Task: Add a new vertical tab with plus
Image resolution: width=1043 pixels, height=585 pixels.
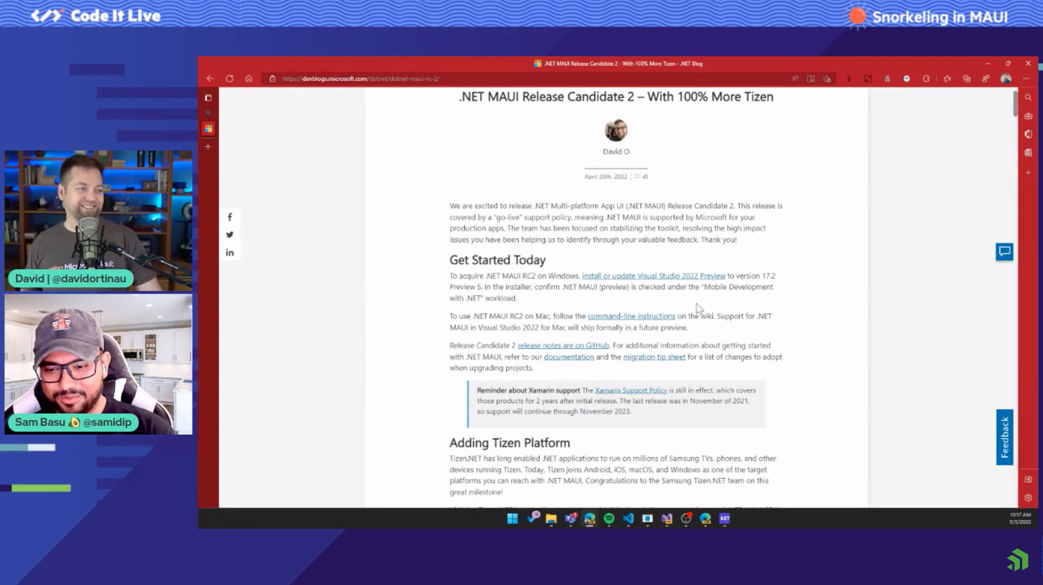Action: (208, 147)
